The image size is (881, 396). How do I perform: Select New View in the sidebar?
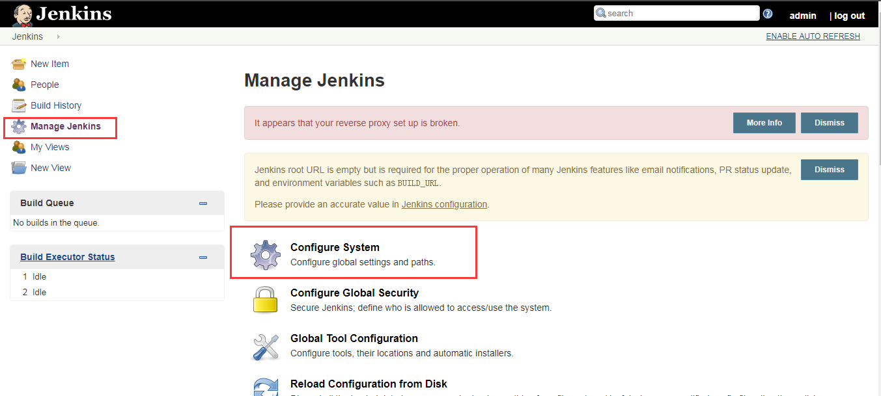[x=51, y=168]
